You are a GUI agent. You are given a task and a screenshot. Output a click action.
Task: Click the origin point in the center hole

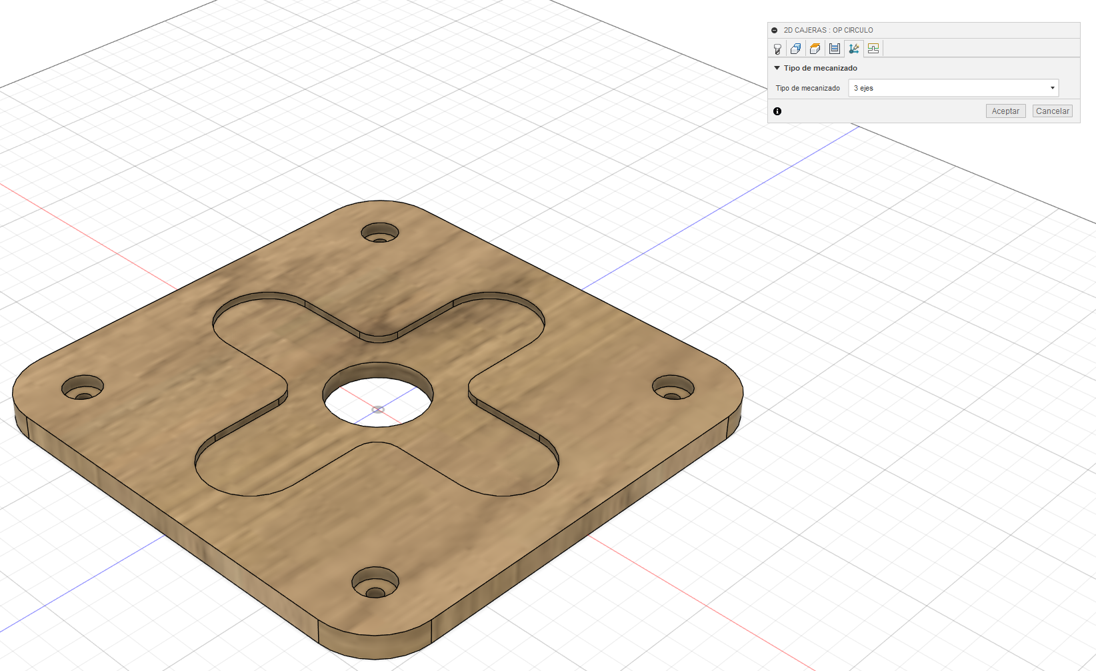coord(378,409)
